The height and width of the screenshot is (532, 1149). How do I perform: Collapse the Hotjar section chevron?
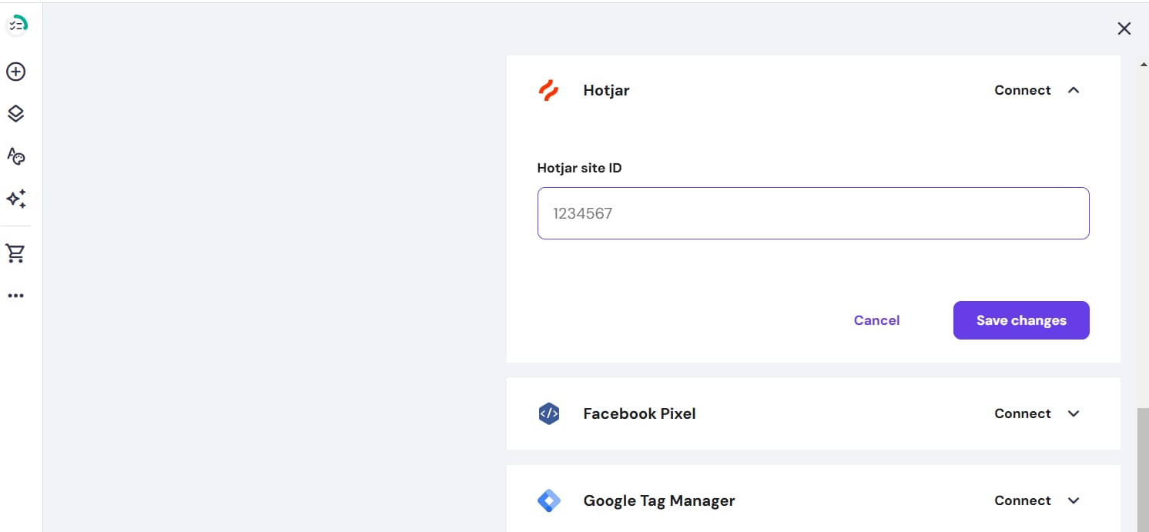coord(1074,90)
